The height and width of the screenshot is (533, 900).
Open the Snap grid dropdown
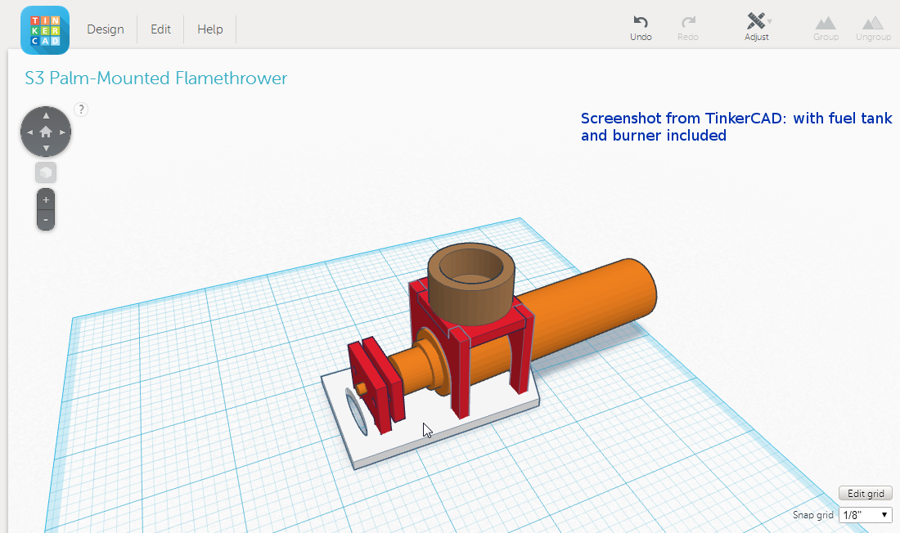pyautogui.click(x=865, y=514)
